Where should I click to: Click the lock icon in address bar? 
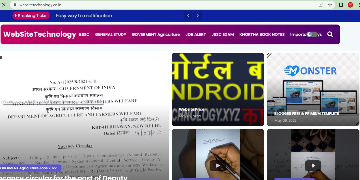pyautogui.click(x=15, y=5)
